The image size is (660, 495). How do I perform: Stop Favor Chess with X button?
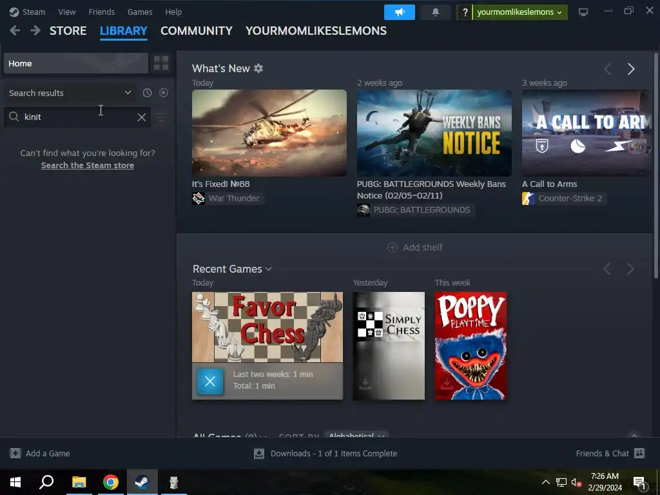[210, 382]
